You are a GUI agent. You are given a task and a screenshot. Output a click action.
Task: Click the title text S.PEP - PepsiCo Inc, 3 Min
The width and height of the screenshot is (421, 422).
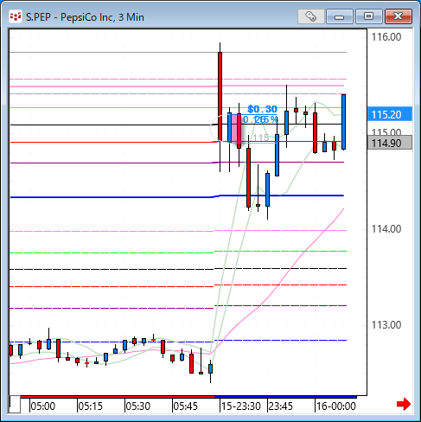tap(85, 17)
